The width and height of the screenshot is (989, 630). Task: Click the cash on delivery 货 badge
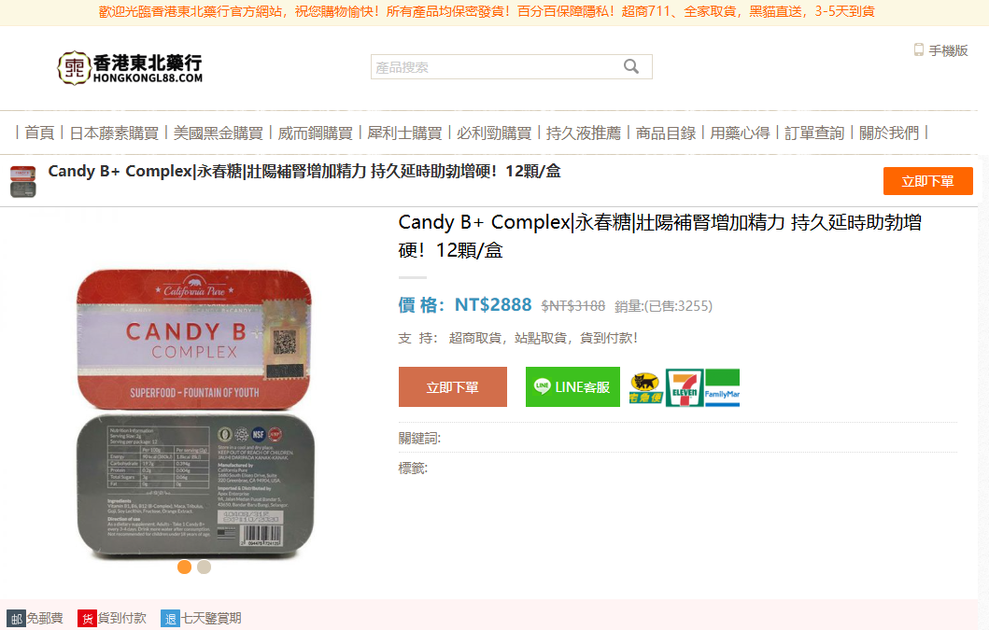[x=87, y=619]
